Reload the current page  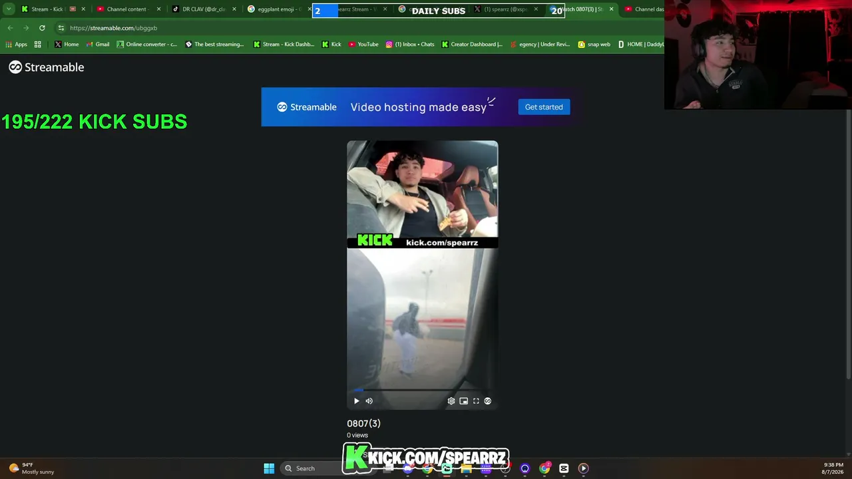42,28
